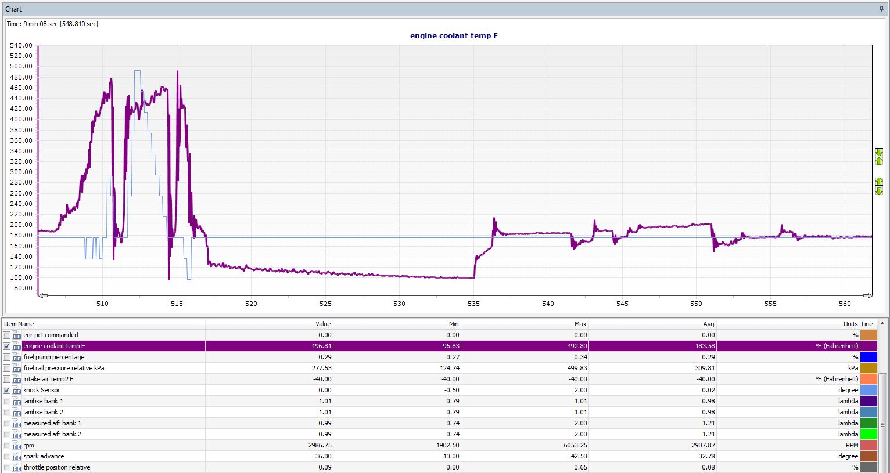Image resolution: width=890 pixels, height=473 pixels.
Task: Click the PID icon for egr pct commanded
Action: (17, 335)
